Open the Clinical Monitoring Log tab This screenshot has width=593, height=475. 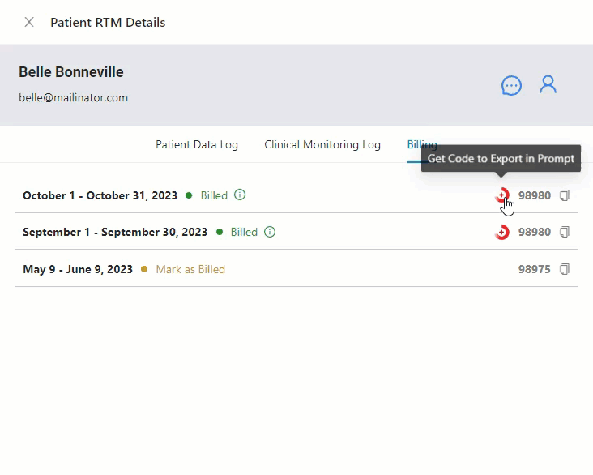322,145
